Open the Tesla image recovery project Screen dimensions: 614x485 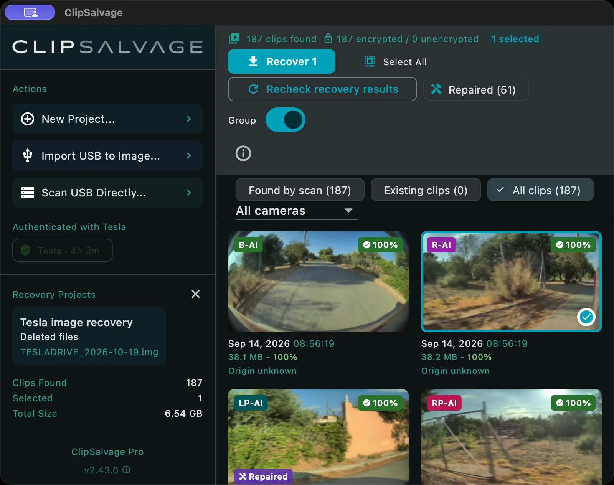click(x=89, y=336)
